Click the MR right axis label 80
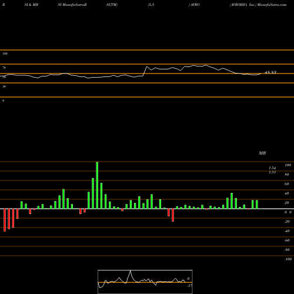 (287, 175)
